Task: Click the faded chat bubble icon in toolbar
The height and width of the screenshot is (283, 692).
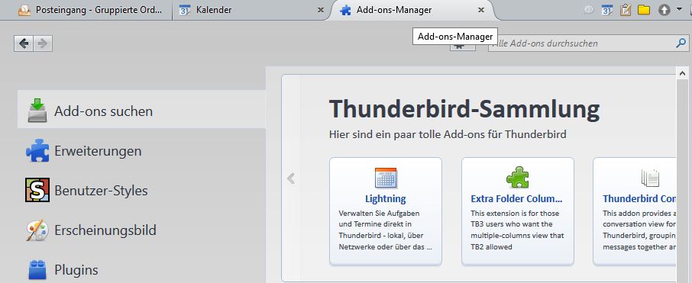Action: click(x=588, y=10)
